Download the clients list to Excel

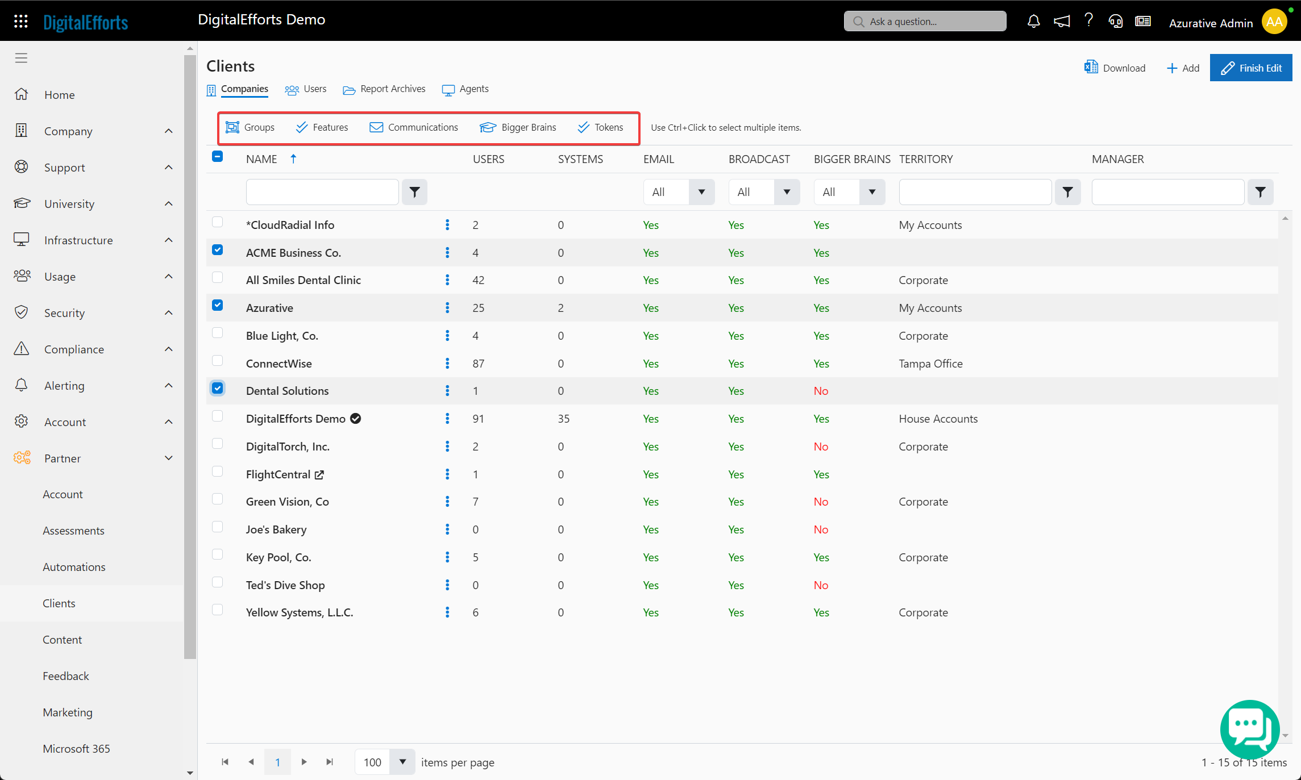pos(1115,68)
